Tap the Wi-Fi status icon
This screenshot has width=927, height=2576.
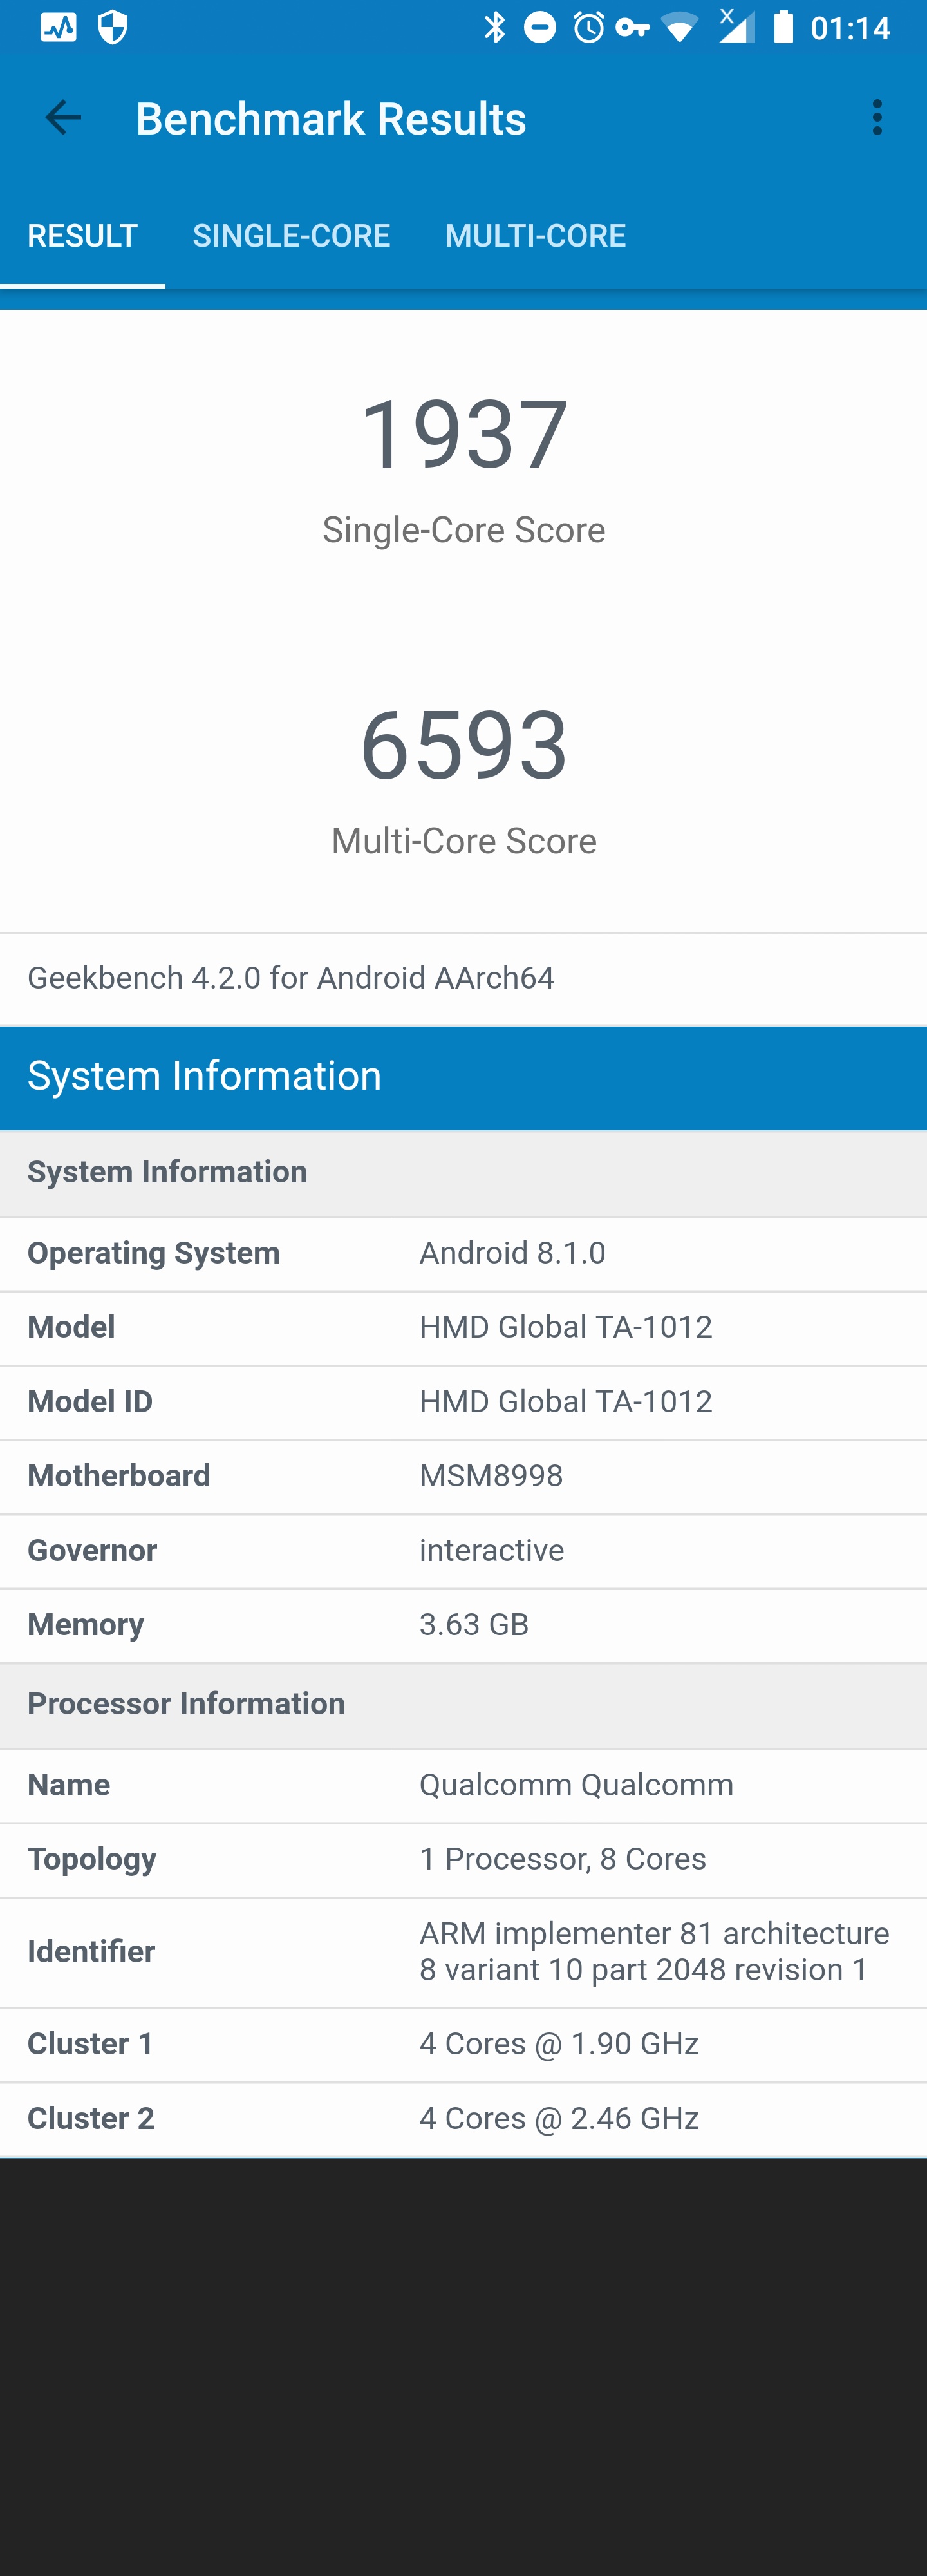click(x=679, y=28)
